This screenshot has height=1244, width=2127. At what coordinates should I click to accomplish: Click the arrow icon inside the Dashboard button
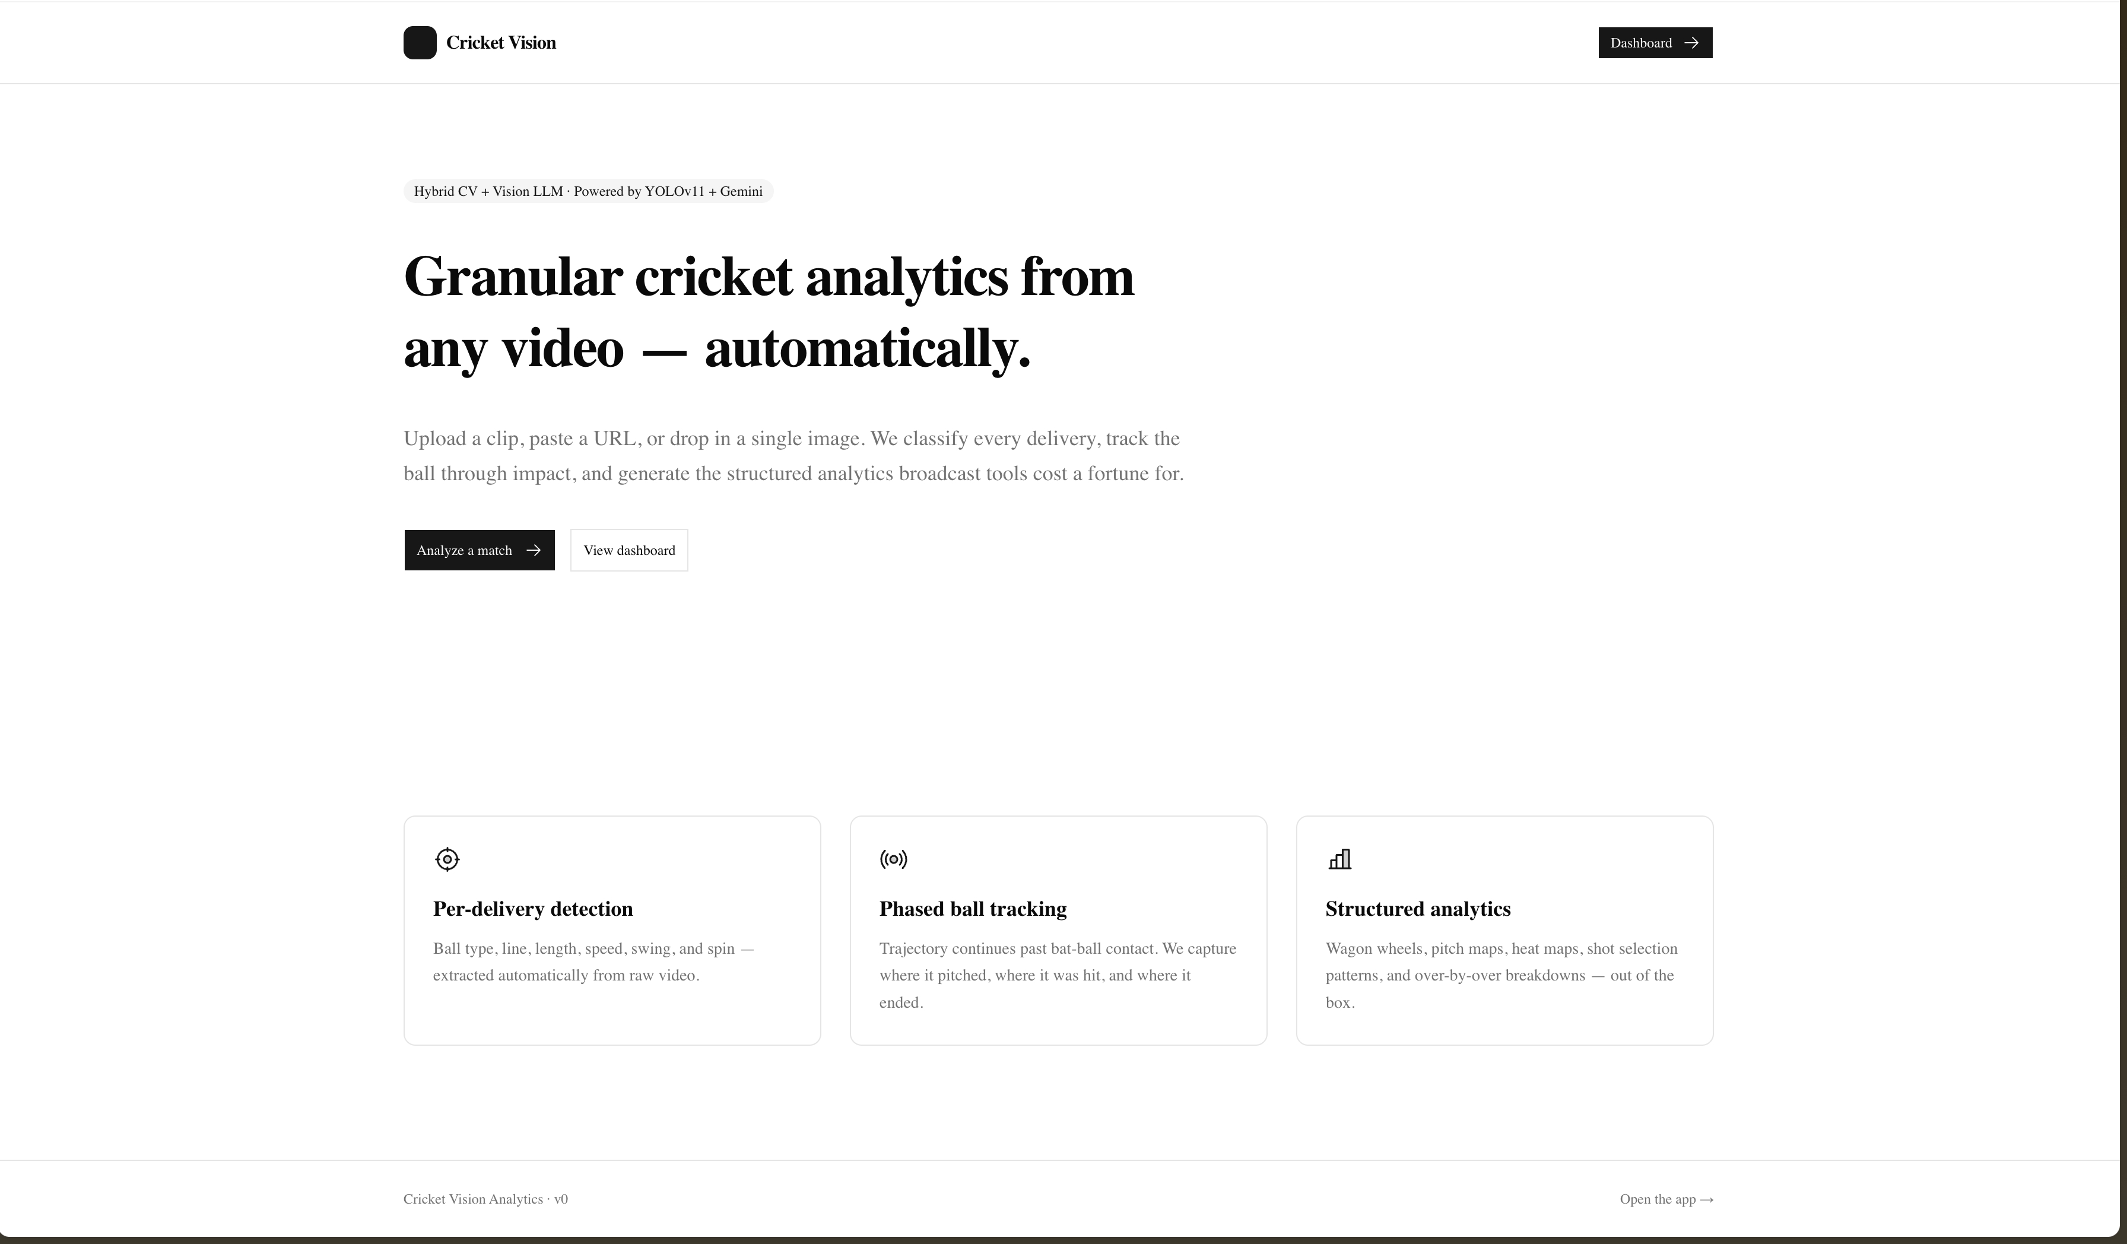1691,43
